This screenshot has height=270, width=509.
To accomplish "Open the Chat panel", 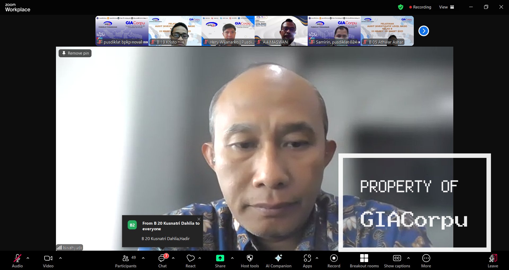I will pyautogui.click(x=162, y=261).
